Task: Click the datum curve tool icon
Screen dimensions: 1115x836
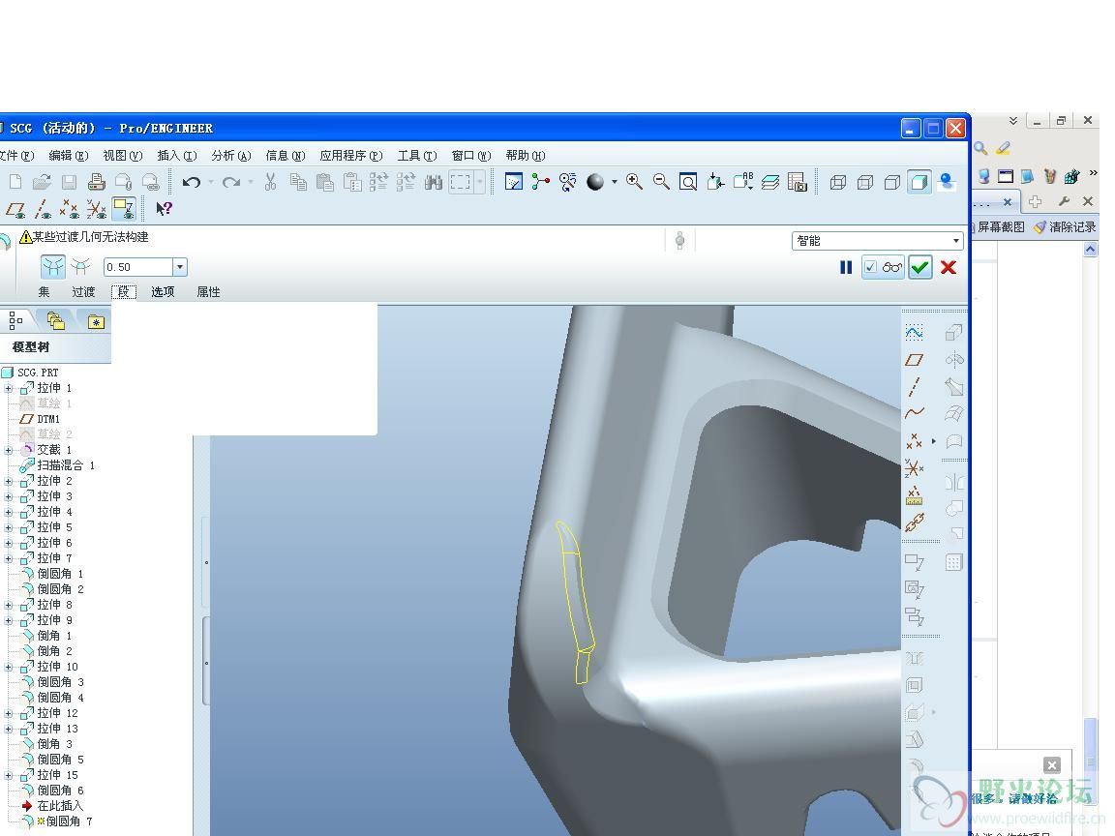Action: coord(915,413)
